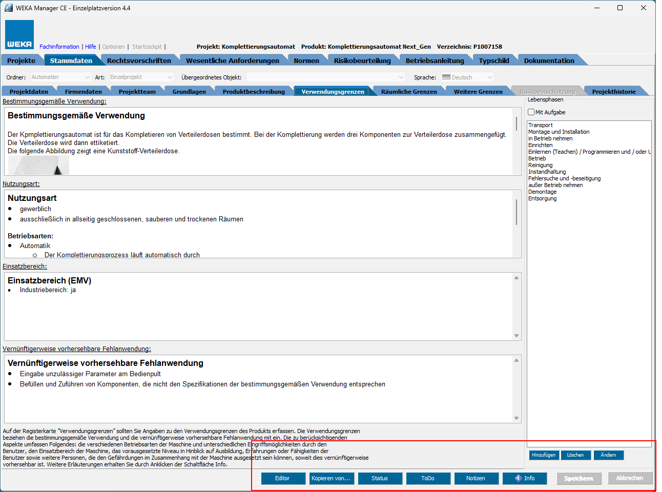Open the Hilfe link

tap(91, 47)
